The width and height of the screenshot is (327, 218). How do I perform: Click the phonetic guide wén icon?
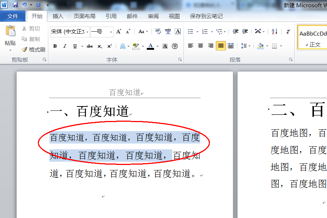168,32
